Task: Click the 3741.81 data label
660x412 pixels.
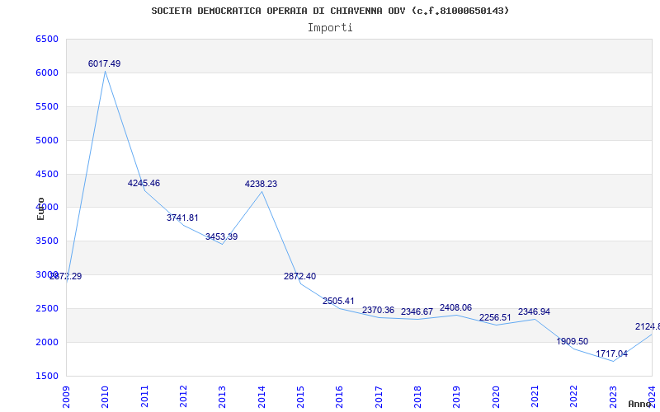Action: pos(182,218)
